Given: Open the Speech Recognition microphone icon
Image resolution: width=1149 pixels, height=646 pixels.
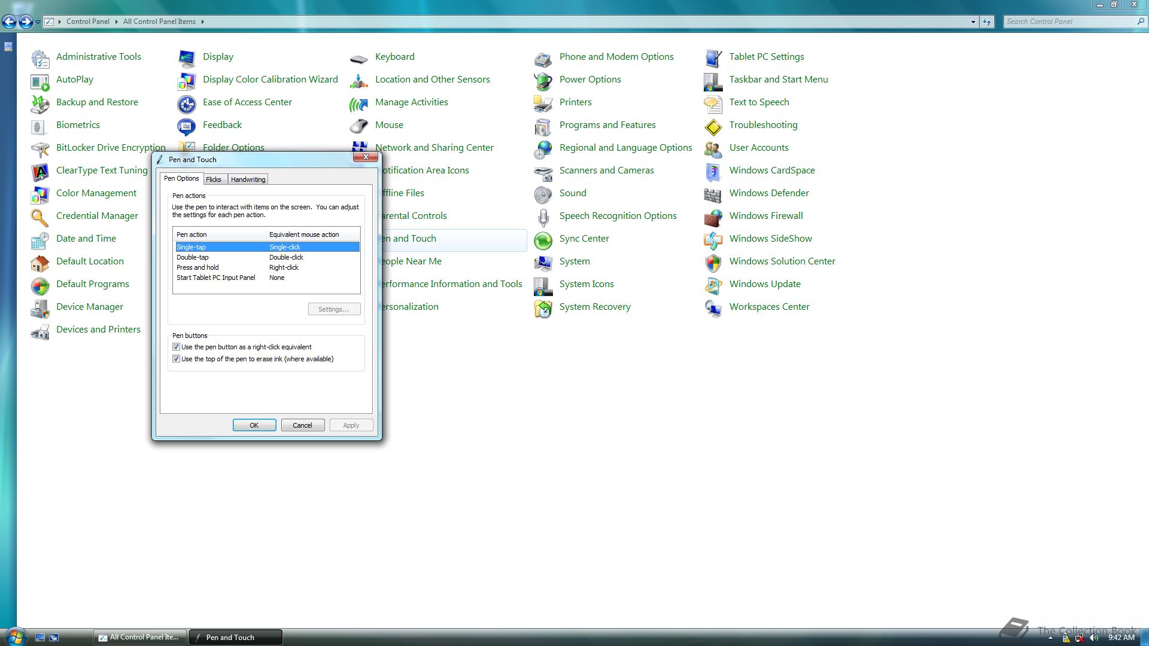Looking at the screenshot, I should (543, 218).
